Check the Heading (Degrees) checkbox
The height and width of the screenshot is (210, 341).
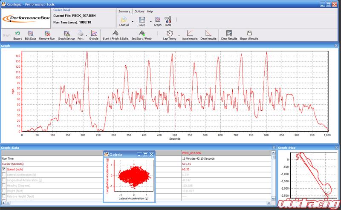pos(4,186)
